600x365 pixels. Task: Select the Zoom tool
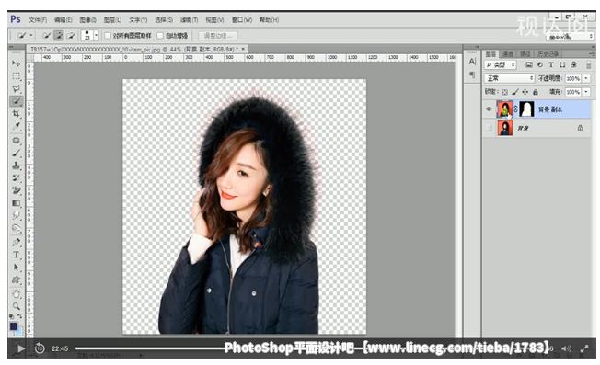pos(16,306)
